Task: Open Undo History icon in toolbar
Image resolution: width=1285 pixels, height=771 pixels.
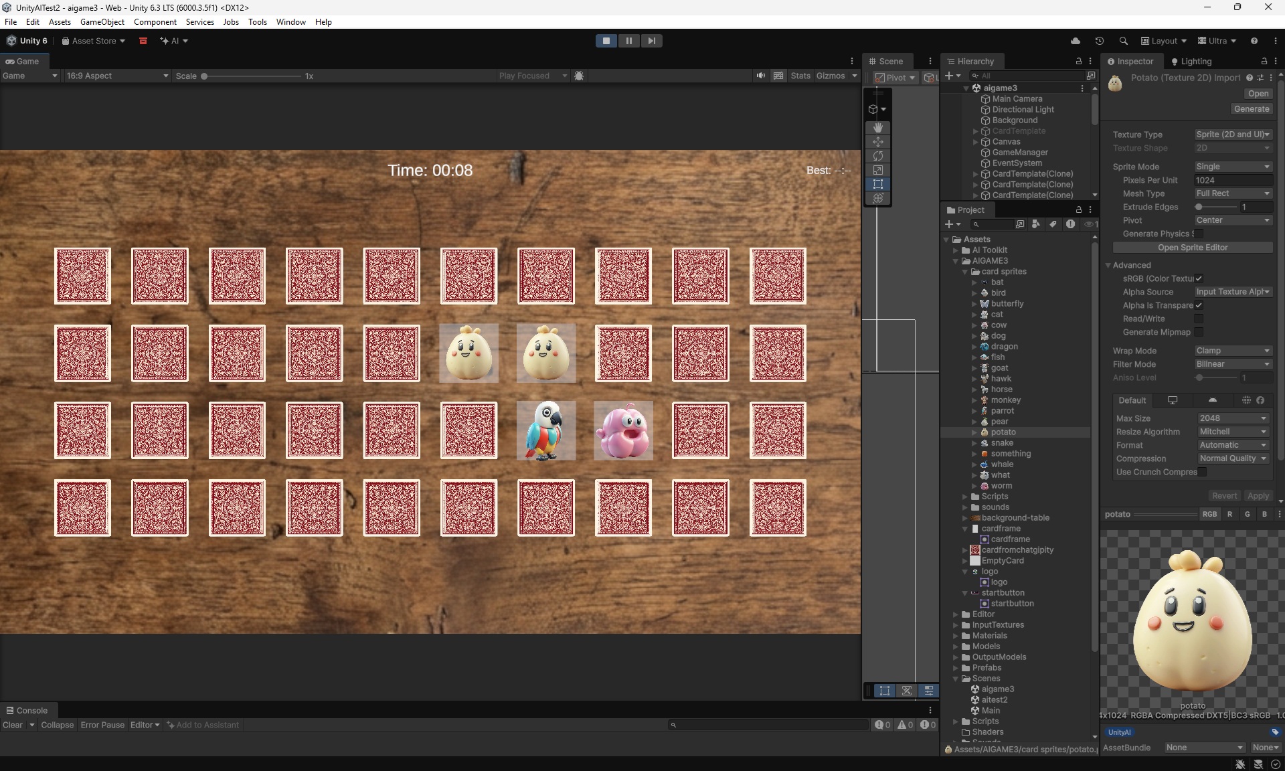Action: click(1099, 41)
